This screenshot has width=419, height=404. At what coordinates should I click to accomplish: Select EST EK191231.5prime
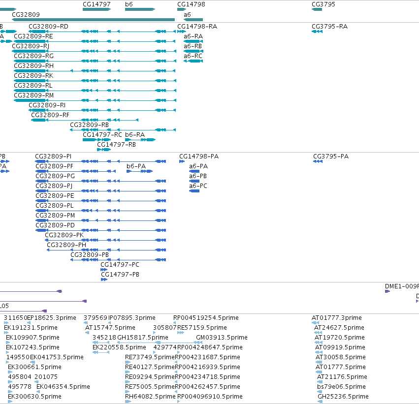coord(31,328)
